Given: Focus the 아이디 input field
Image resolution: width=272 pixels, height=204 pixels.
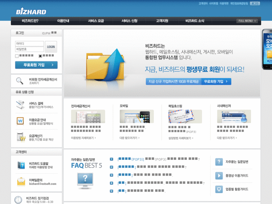Looking at the screenshot, I should point(30,43).
